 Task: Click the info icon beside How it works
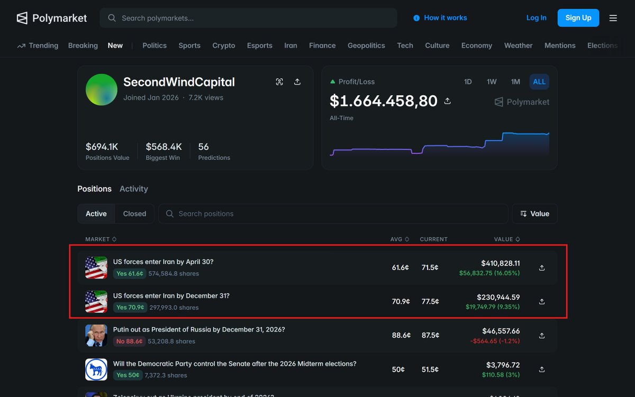416,18
